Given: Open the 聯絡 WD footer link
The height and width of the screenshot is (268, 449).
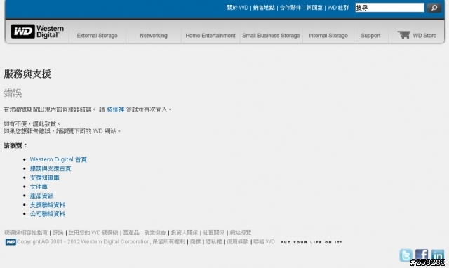Looking at the screenshot, I should [264, 241].
